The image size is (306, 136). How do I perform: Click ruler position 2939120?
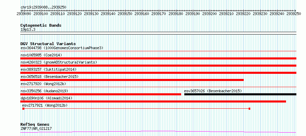[75, 14]
